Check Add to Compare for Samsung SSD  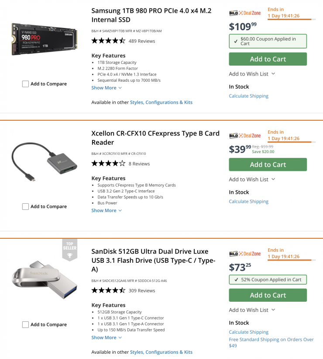click(25, 84)
